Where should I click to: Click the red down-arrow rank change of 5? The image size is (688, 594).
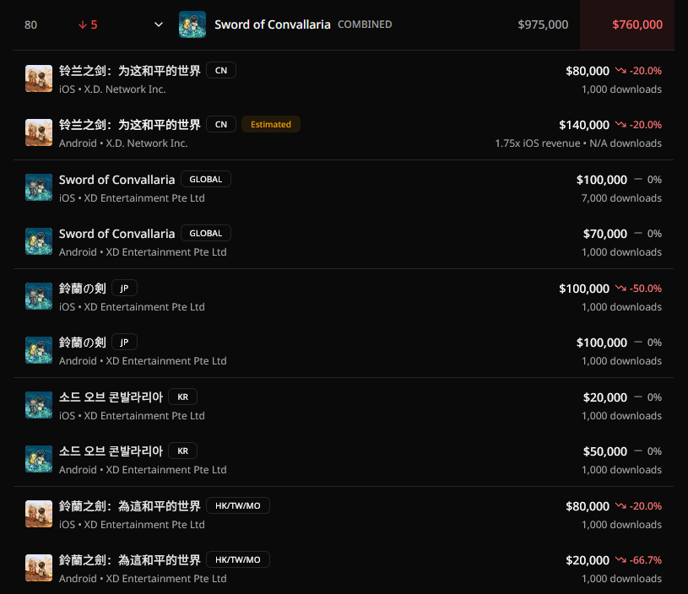pos(88,24)
